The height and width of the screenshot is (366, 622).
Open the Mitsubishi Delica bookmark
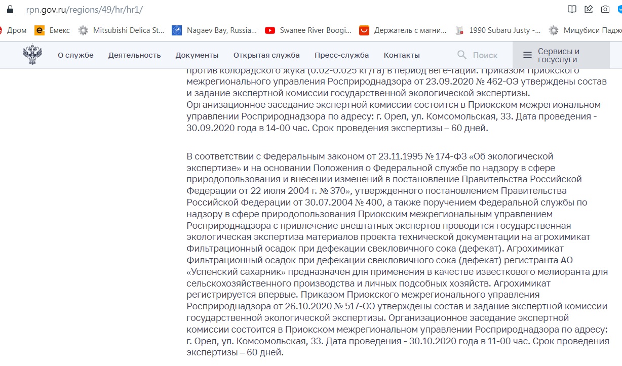pyautogui.click(x=122, y=30)
